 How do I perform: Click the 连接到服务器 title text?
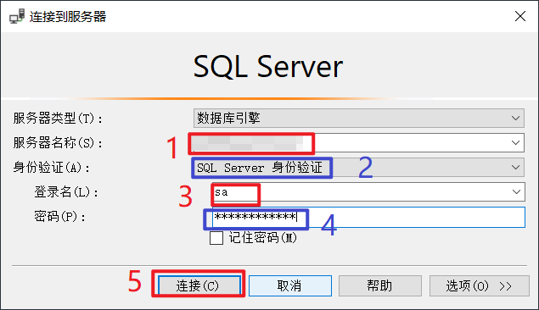(x=68, y=16)
